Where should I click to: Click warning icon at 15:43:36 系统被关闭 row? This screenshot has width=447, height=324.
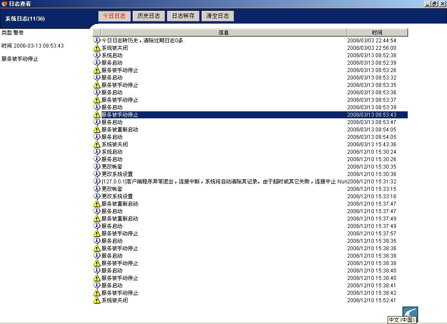pyautogui.click(x=97, y=145)
